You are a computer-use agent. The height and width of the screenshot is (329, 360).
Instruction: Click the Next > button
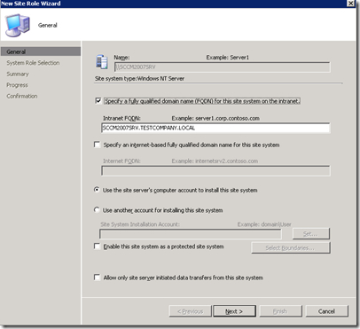[234, 311]
